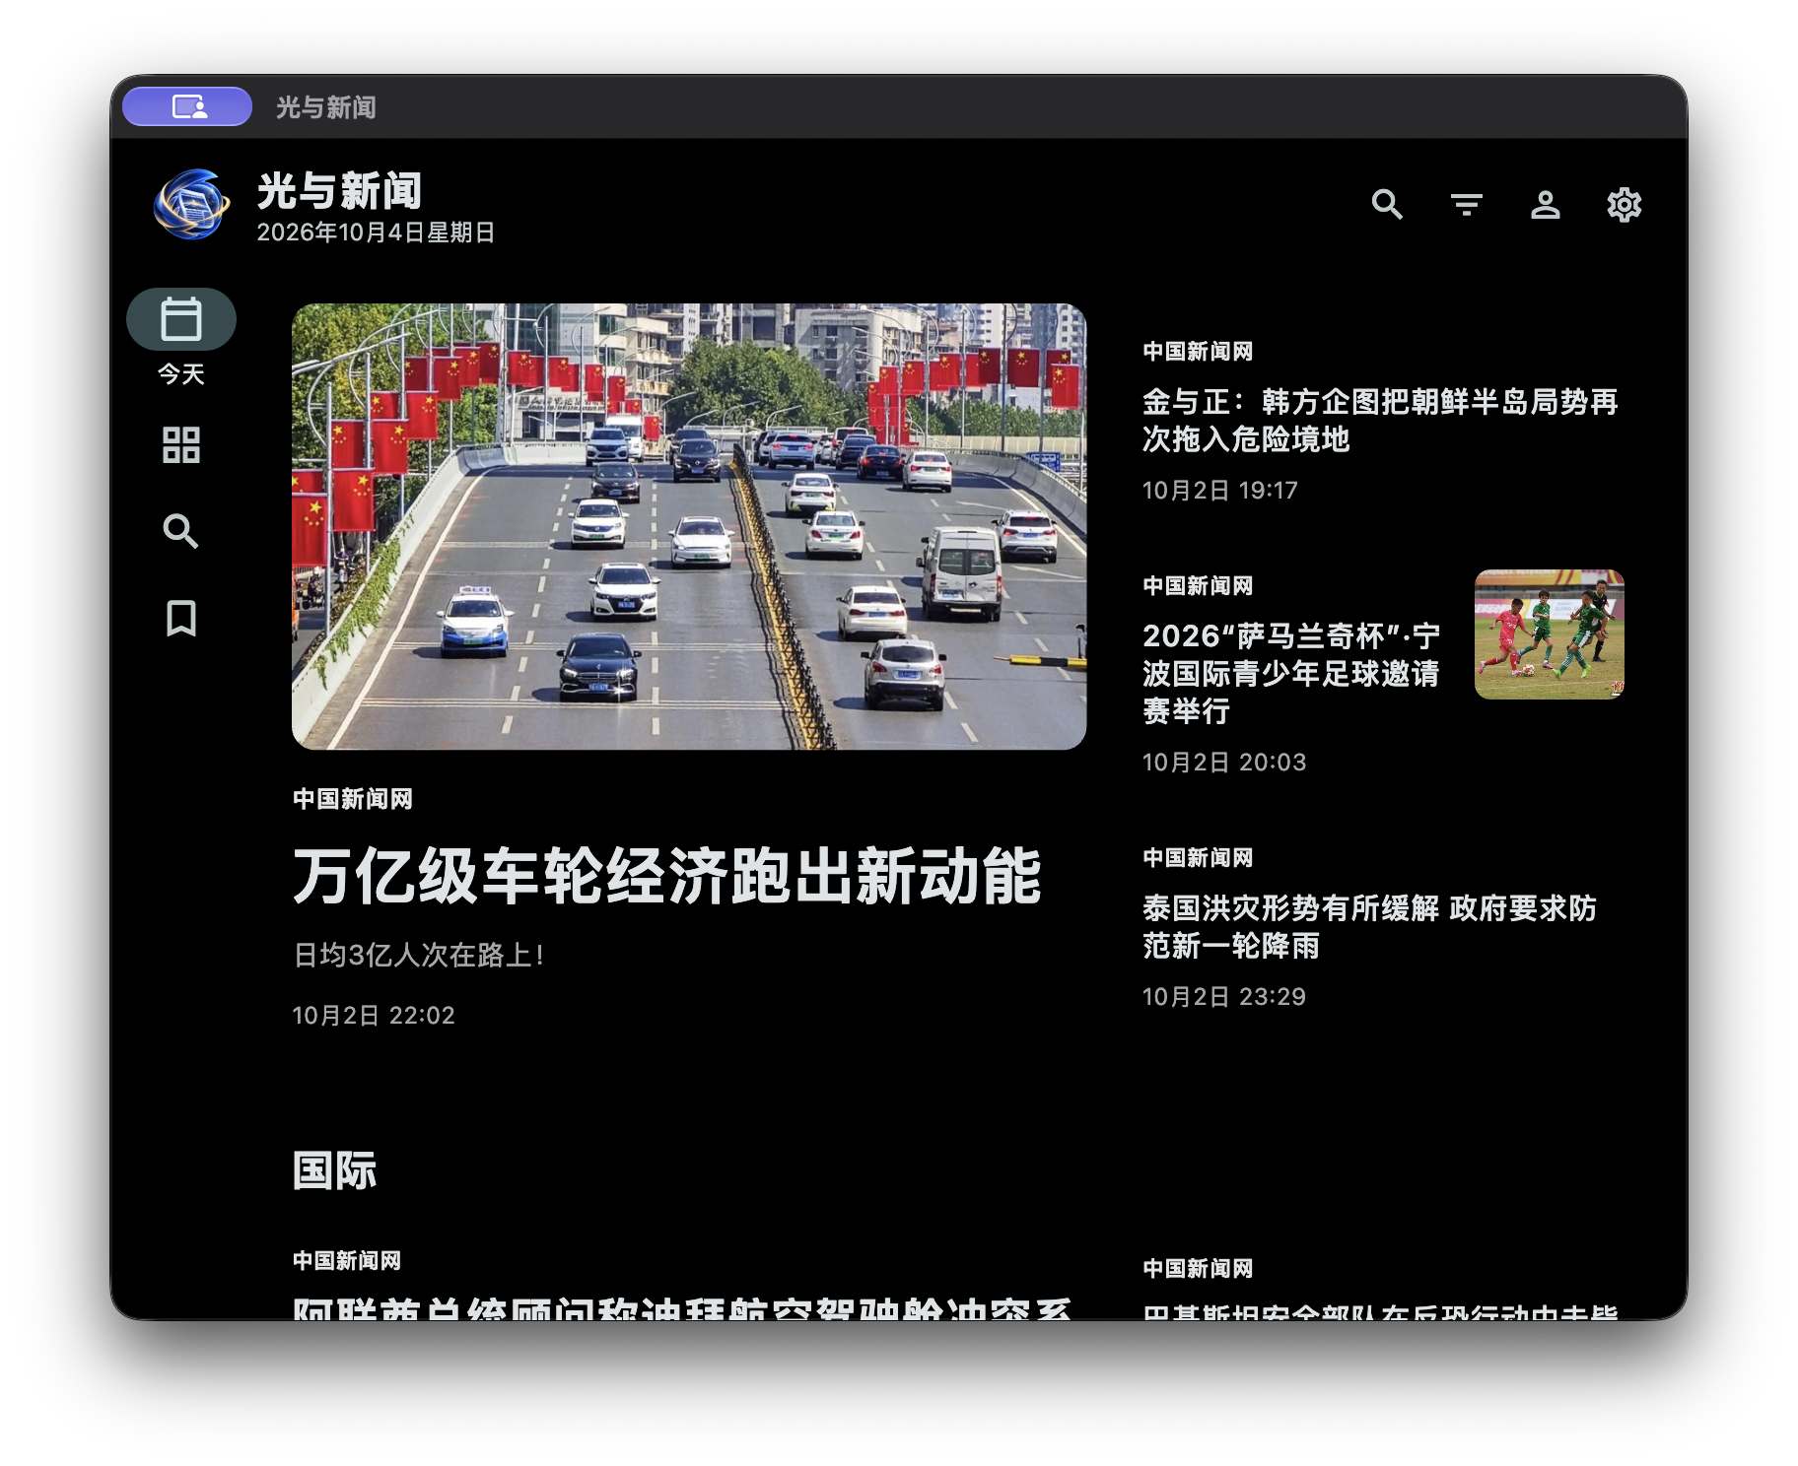1798x1466 pixels.
Task: Click the date 2026年10月4日星期日
Action: pos(376,233)
